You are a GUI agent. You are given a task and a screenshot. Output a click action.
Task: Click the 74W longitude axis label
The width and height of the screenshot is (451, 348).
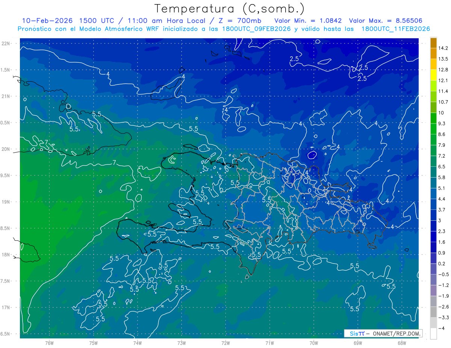coord(138,343)
